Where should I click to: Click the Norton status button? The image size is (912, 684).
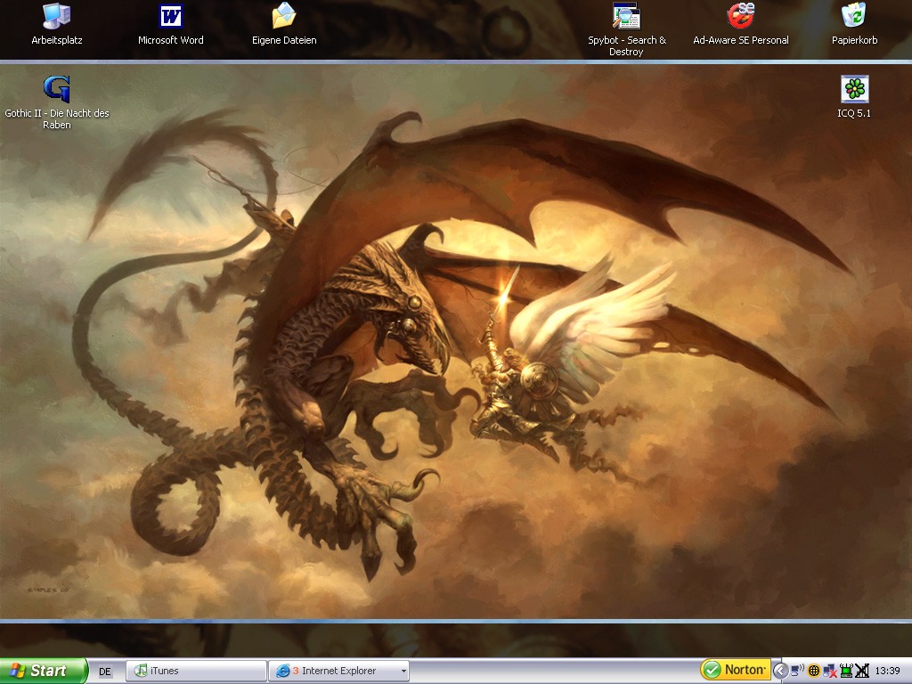coord(735,670)
